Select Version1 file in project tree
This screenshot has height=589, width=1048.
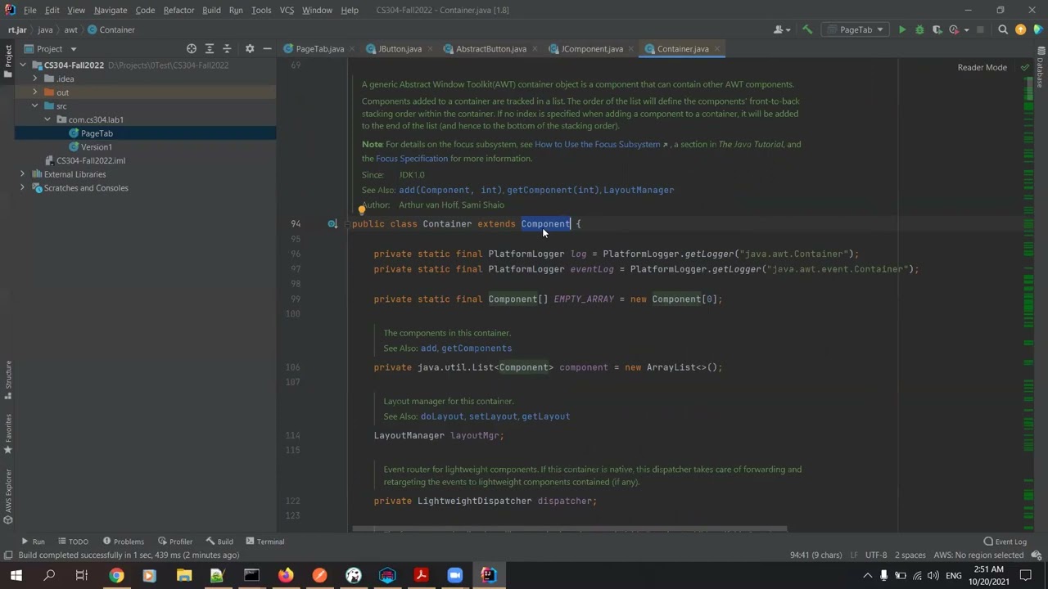coord(97,147)
